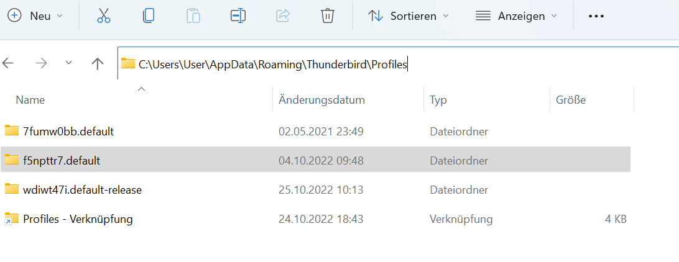Click the Paste clipboard icon
The width and height of the screenshot is (679, 262).
coord(193,16)
